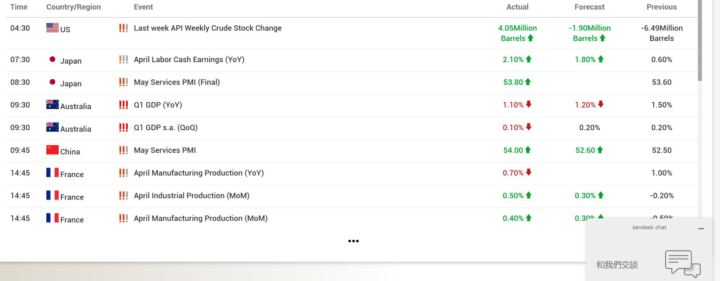Expand more events via three-dot button

pos(353,241)
